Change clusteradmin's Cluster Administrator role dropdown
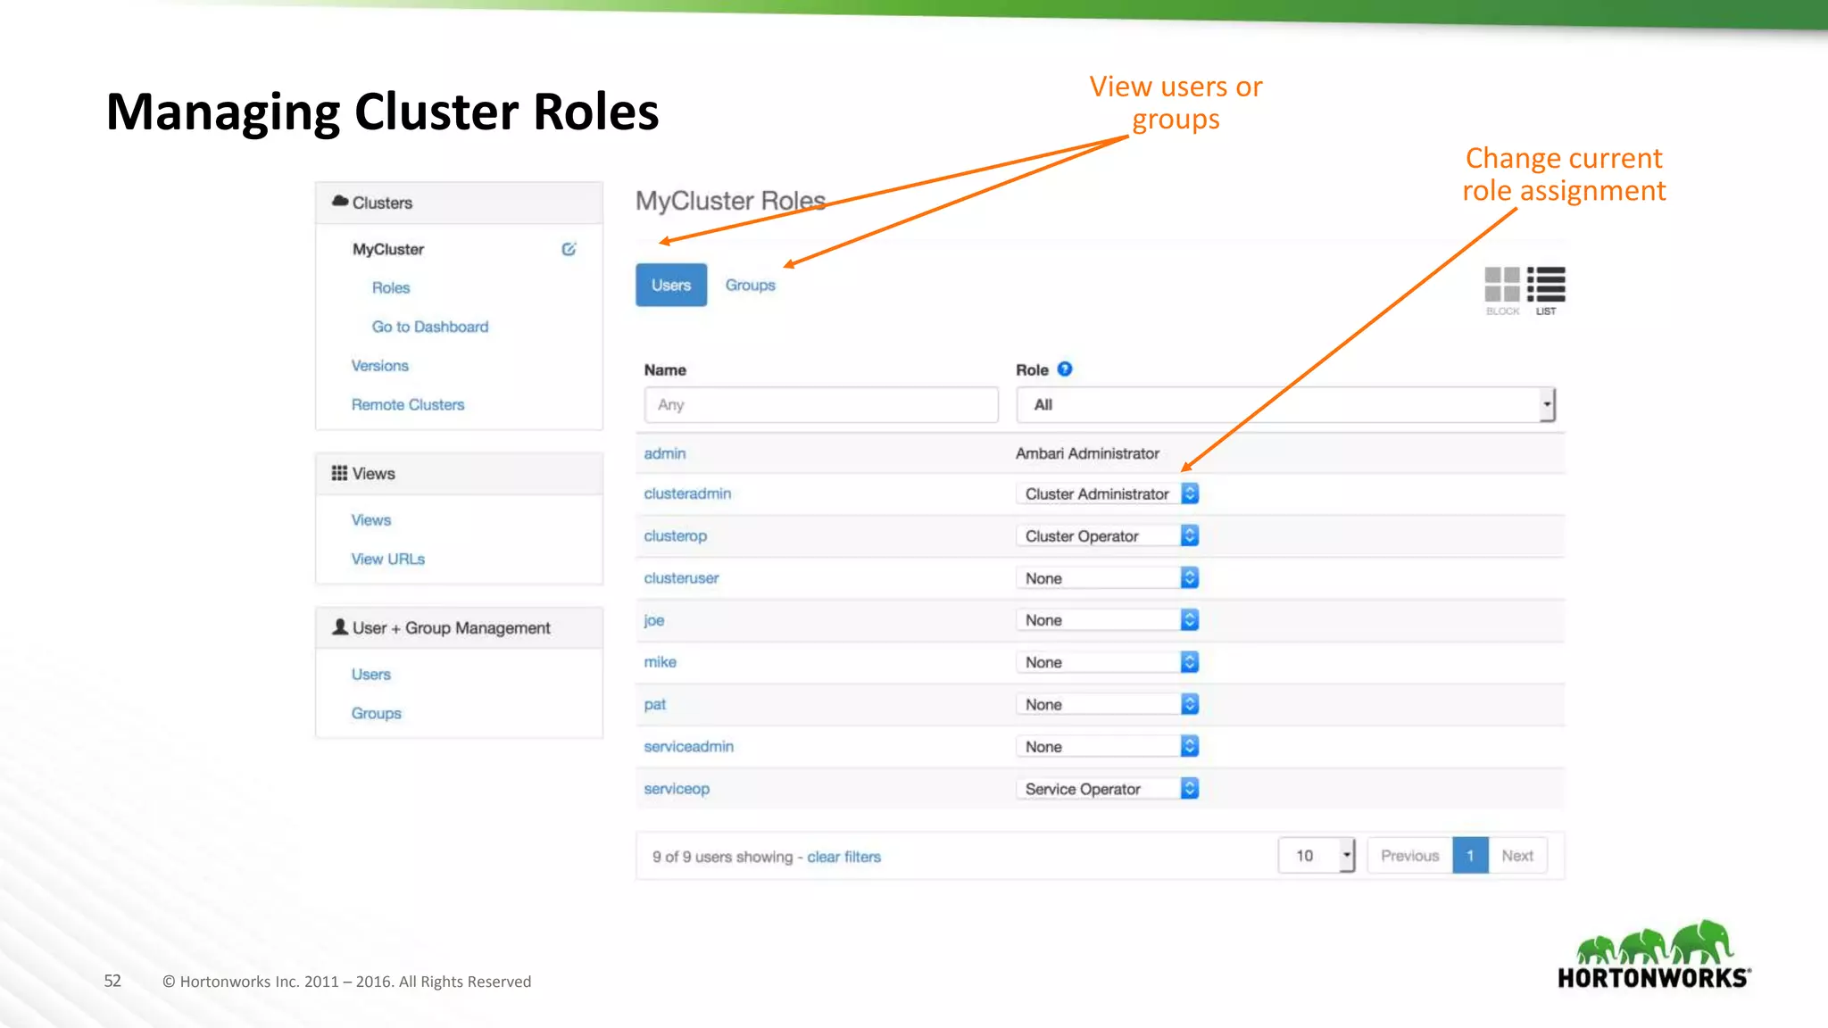This screenshot has height=1028, width=1828. click(x=1107, y=493)
